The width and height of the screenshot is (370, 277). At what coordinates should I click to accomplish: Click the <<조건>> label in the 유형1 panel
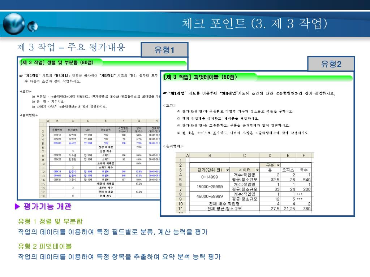(x=26, y=91)
